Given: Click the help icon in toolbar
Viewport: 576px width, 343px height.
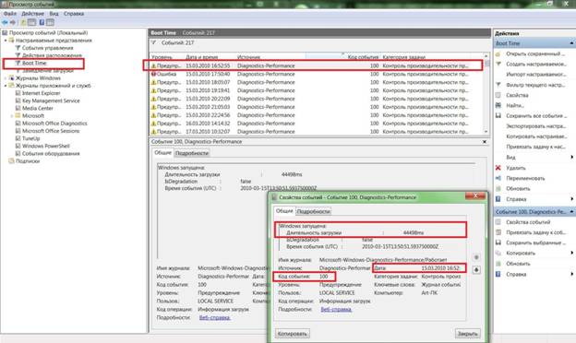Looking at the screenshot, I should click(x=42, y=23).
